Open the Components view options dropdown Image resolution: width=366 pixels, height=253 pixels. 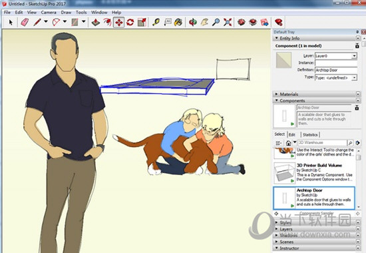tap(279, 142)
